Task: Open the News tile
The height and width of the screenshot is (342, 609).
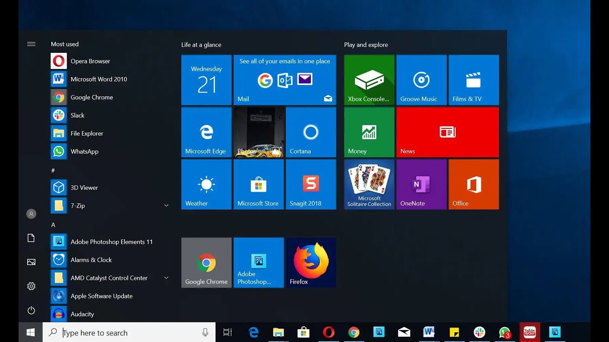Action: [448, 132]
